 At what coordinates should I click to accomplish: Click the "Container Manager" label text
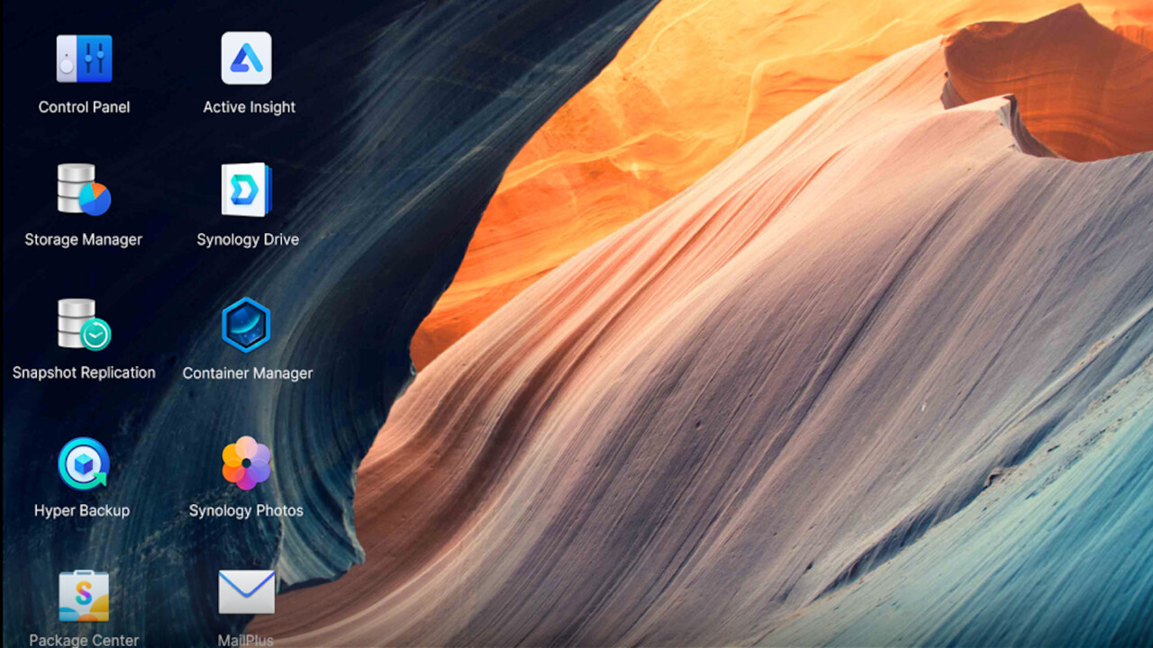[x=248, y=373]
